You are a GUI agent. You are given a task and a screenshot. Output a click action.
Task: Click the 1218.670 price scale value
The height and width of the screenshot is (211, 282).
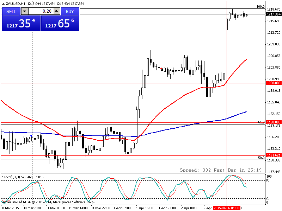click(274, 9)
